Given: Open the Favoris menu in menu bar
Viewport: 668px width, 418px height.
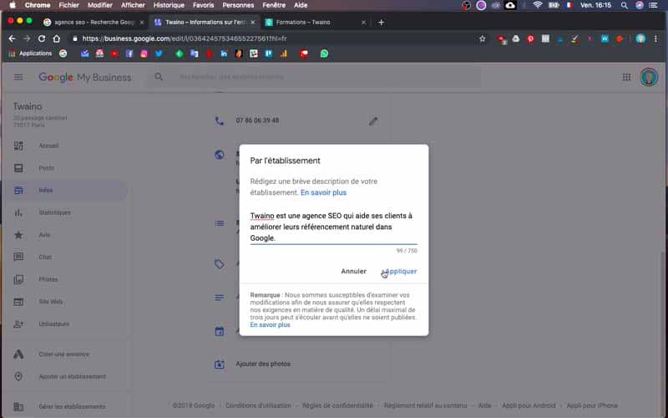Looking at the screenshot, I should coord(203,5).
